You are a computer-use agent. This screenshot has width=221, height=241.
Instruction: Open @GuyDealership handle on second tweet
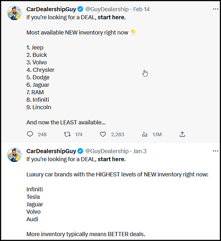pos(107,151)
